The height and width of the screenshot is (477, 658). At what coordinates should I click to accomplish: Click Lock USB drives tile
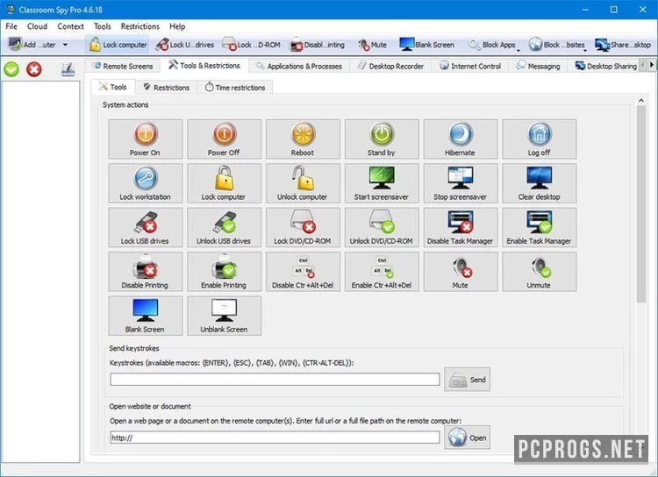145,227
